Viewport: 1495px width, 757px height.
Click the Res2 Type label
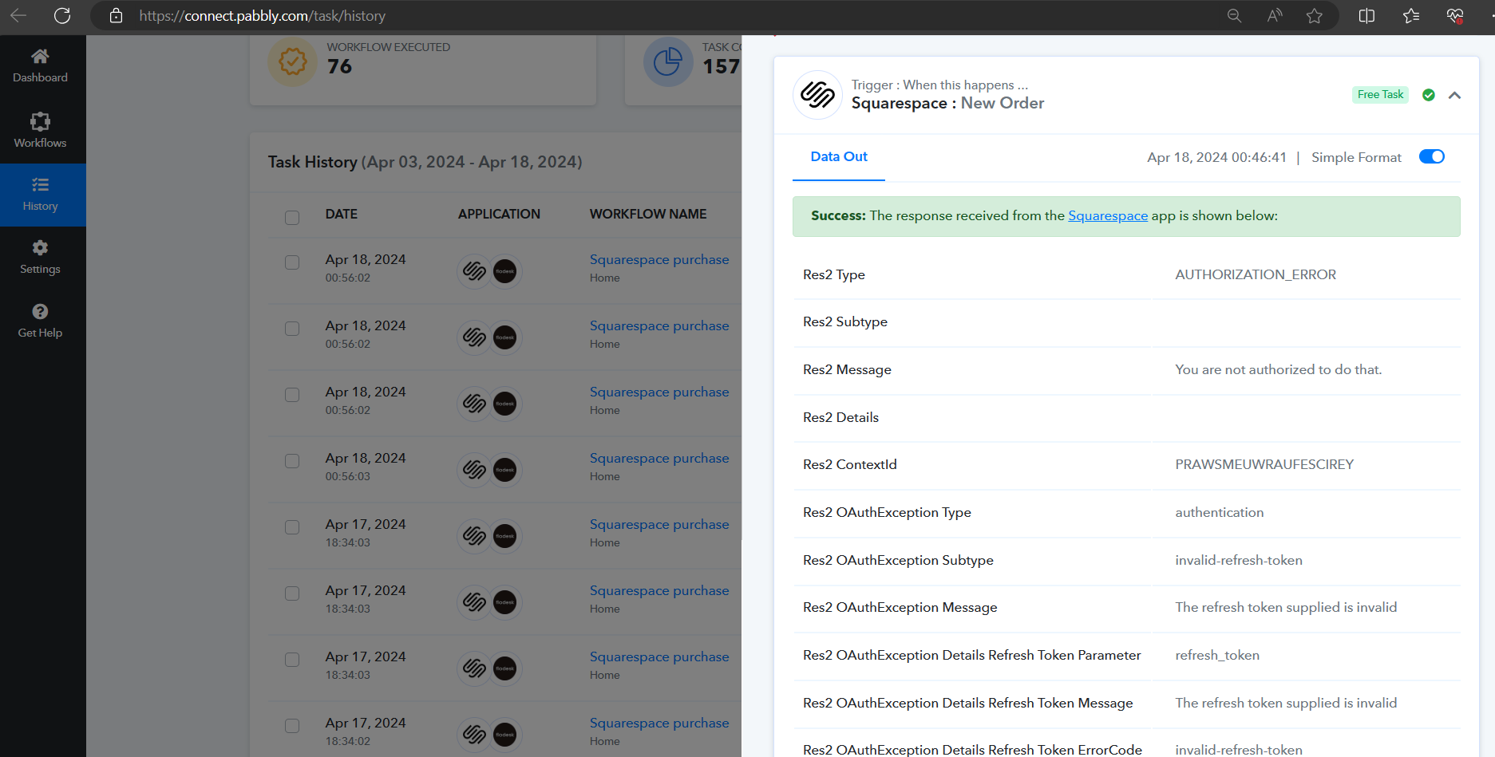[834, 275]
